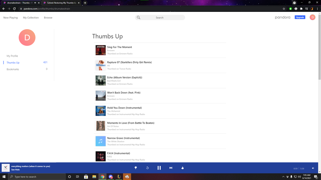The height and width of the screenshot is (180, 321).
Task: Open Rapture 07 (Starkillers Dirty Girl Remix)
Action: (129, 62)
